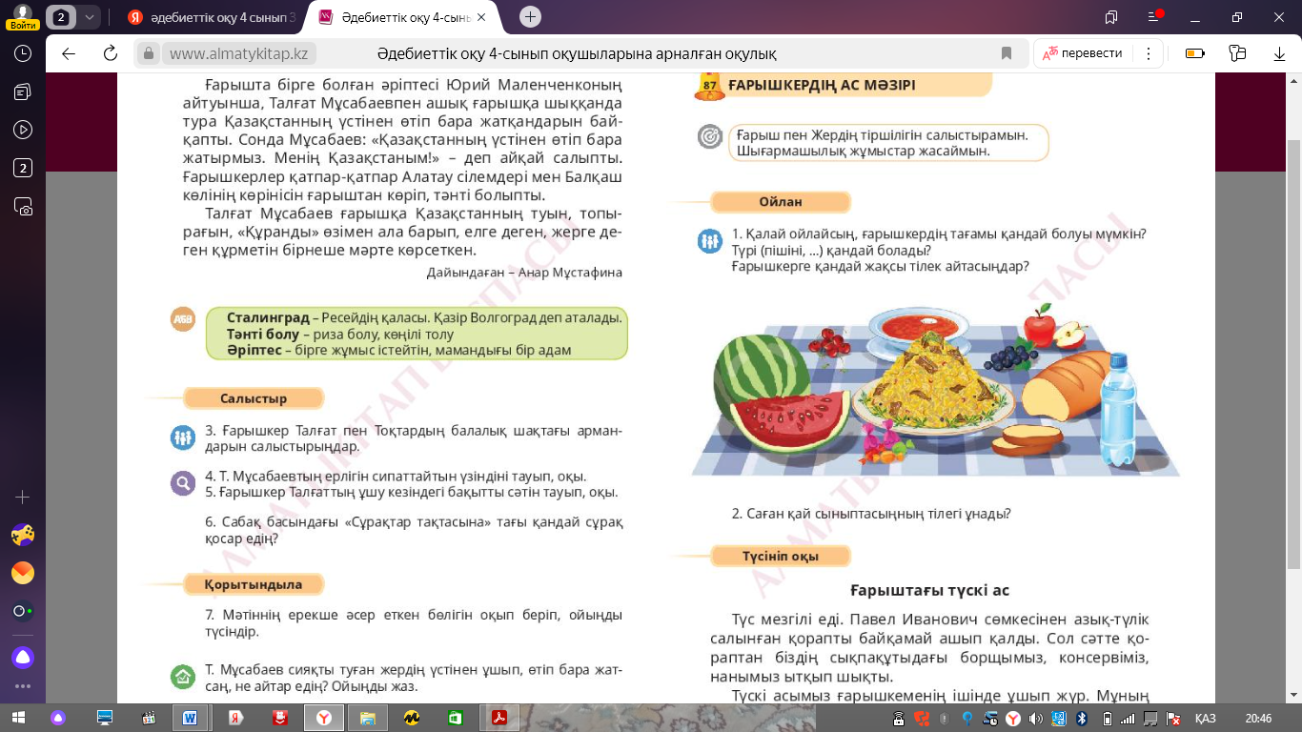Open more sidebar options (three dots)
The image size is (1302, 732).
pos(23,685)
